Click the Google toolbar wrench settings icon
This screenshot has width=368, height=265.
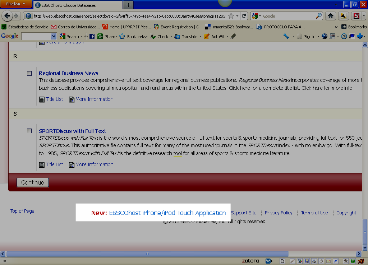point(286,36)
